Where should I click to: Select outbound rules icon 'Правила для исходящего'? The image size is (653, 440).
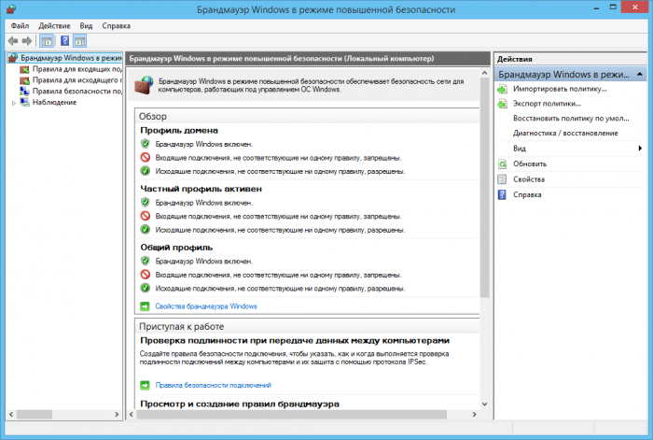pyautogui.click(x=25, y=80)
